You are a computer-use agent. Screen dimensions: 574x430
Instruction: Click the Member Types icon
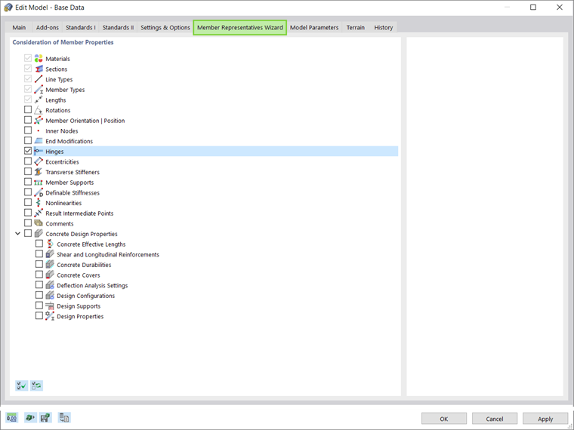(x=39, y=89)
